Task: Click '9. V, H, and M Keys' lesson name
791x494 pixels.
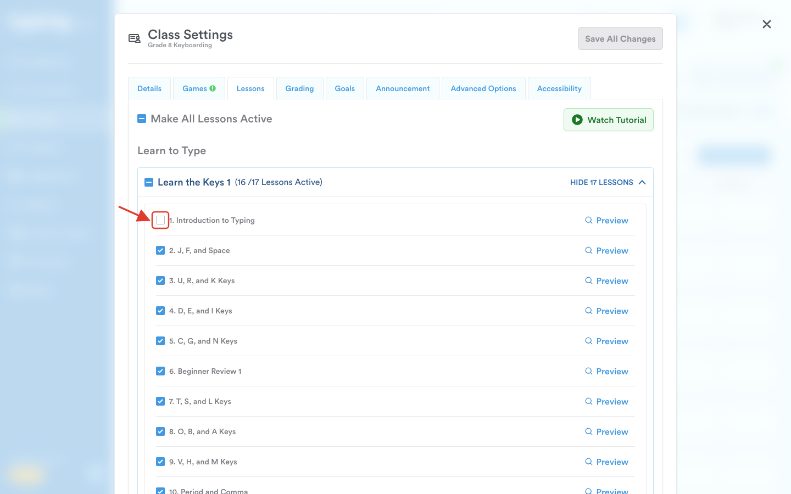Action: pos(203,462)
